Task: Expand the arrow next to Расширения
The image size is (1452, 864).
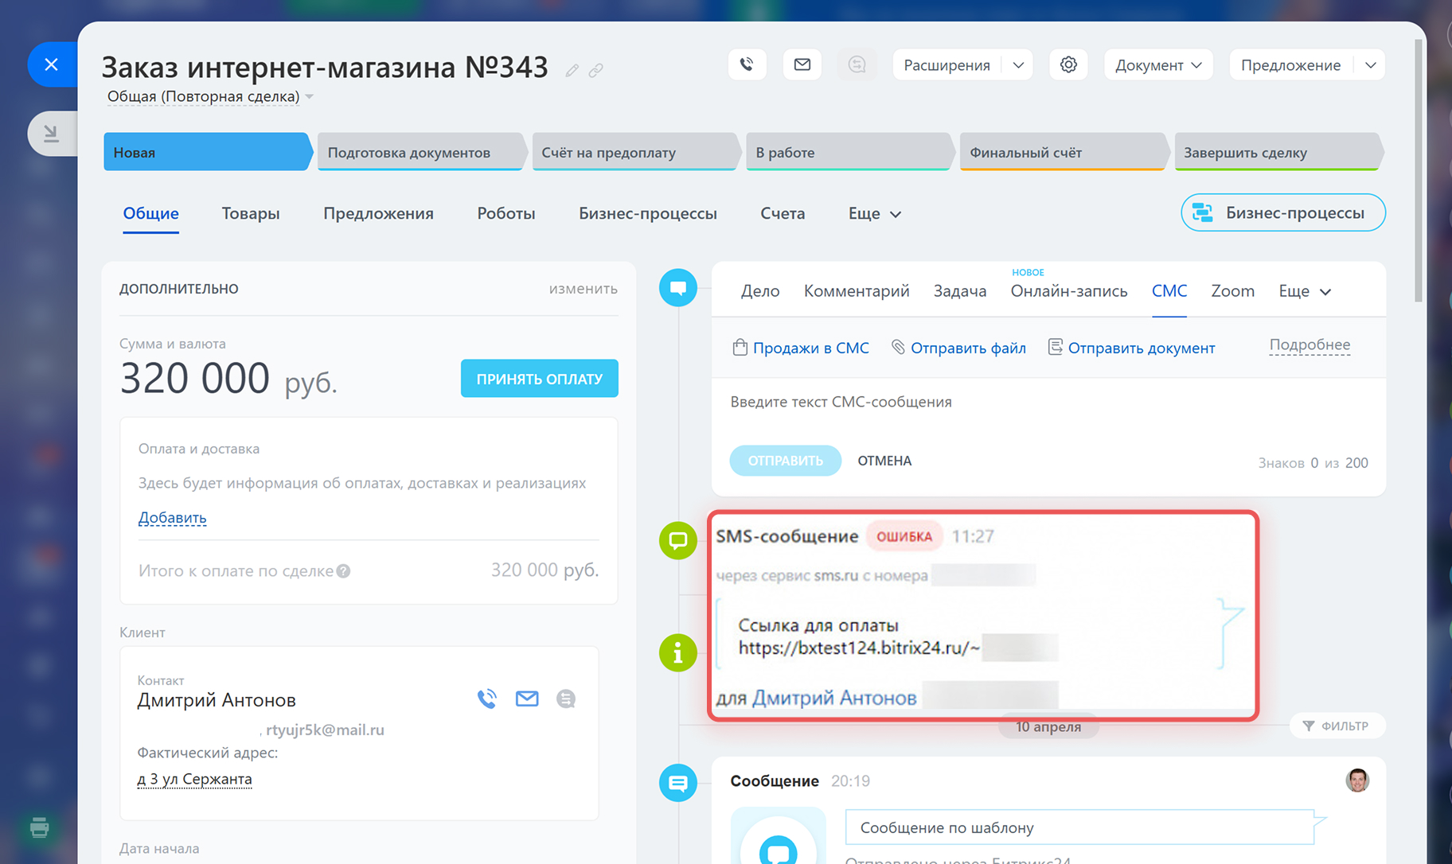Action: click(x=1018, y=64)
